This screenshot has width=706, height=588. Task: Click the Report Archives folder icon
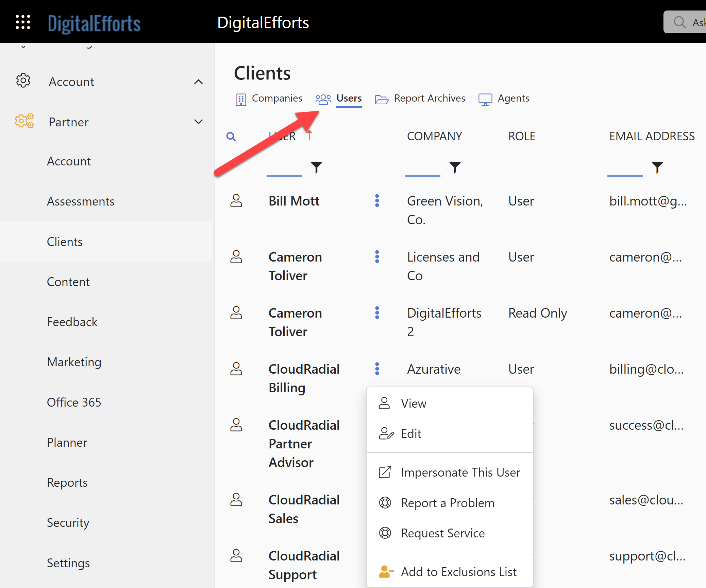pos(382,100)
